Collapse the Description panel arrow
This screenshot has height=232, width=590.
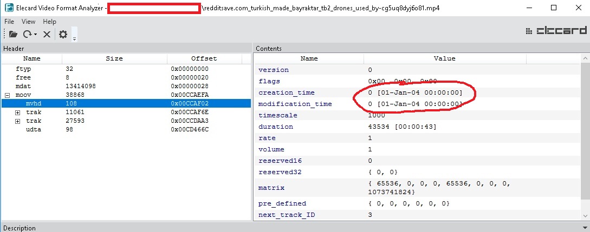click(585, 228)
